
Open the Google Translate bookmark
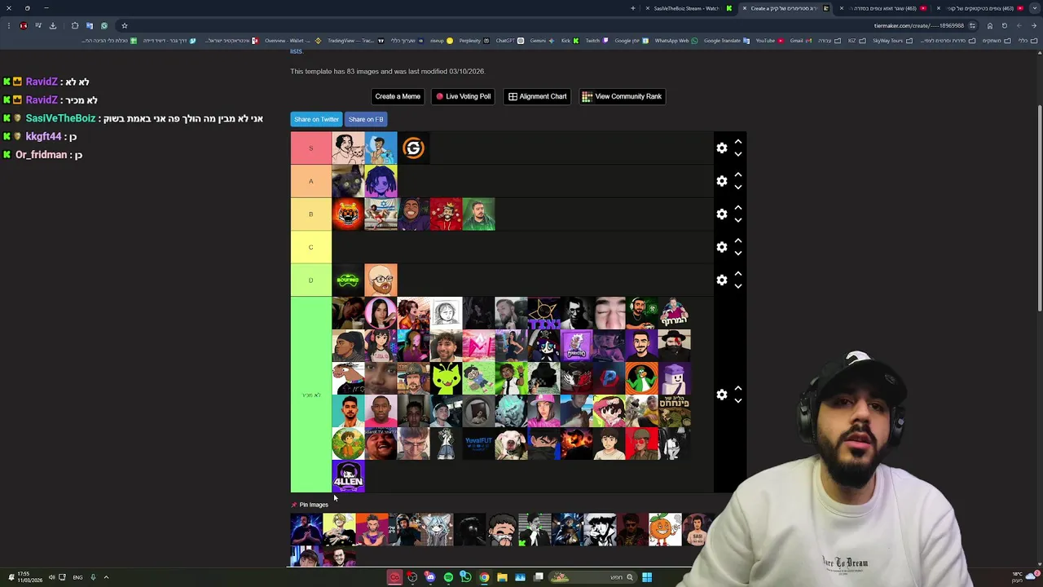click(x=727, y=41)
